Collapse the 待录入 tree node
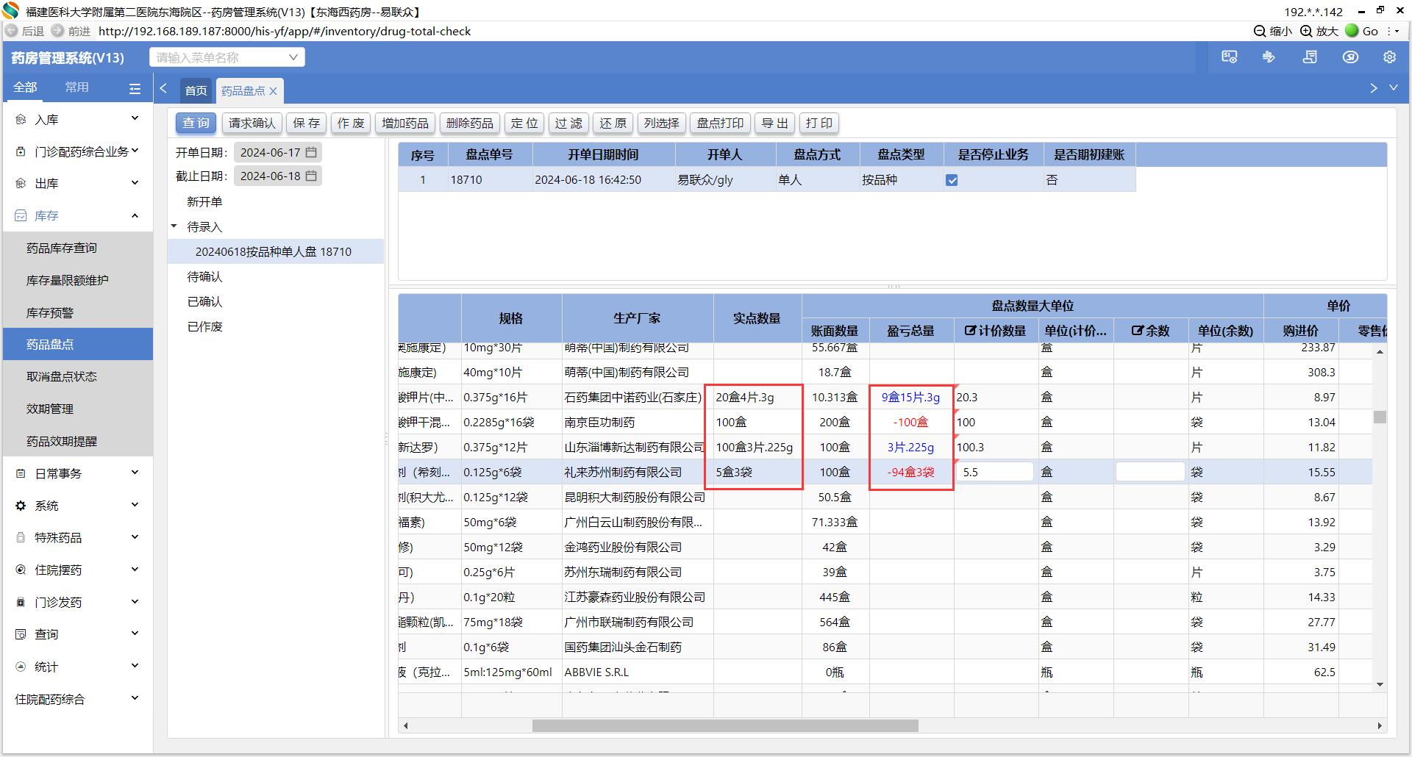The image size is (1412, 757). [x=174, y=226]
